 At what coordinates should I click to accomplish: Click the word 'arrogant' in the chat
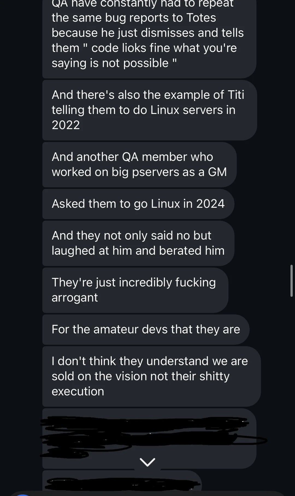tap(75, 298)
